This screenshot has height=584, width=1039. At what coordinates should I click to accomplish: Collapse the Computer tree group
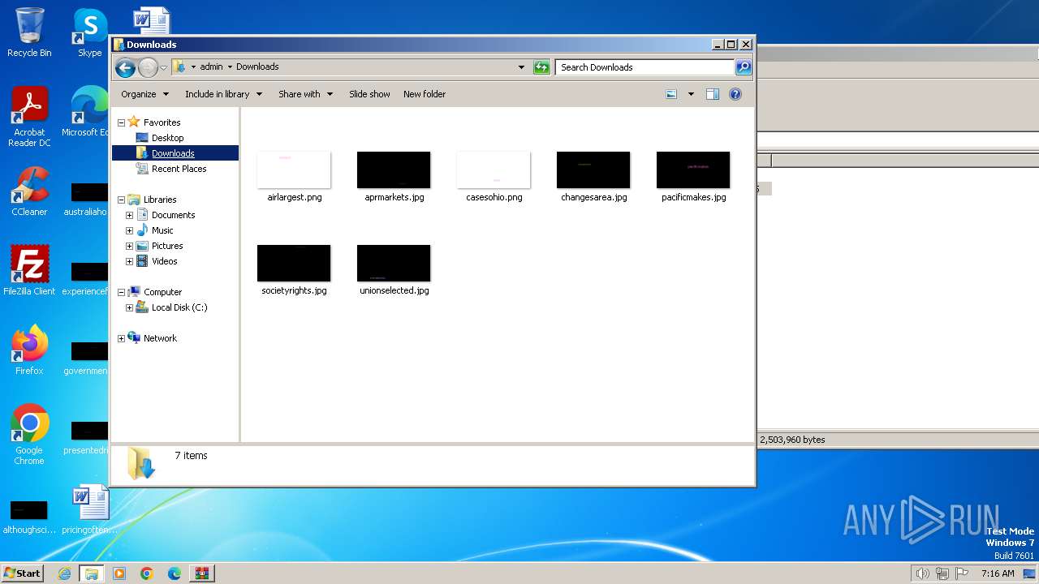click(121, 292)
